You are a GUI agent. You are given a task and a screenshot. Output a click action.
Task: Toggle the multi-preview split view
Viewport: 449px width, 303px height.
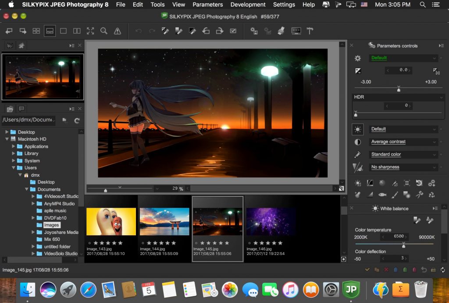click(77, 31)
